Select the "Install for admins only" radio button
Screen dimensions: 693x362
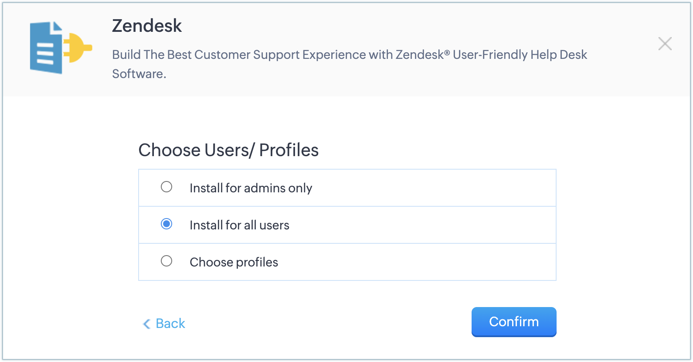tap(166, 187)
